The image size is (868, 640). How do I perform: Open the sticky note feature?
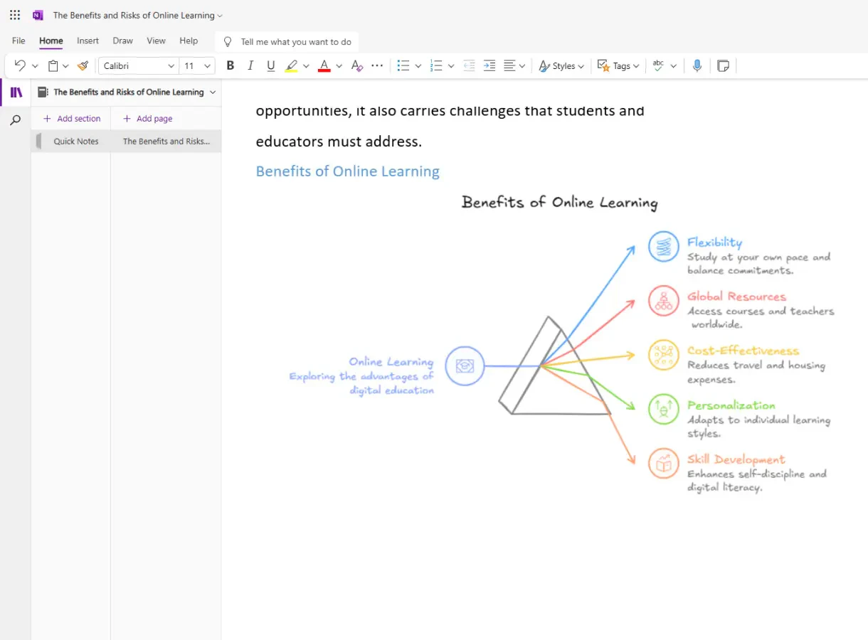tap(723, 65)
